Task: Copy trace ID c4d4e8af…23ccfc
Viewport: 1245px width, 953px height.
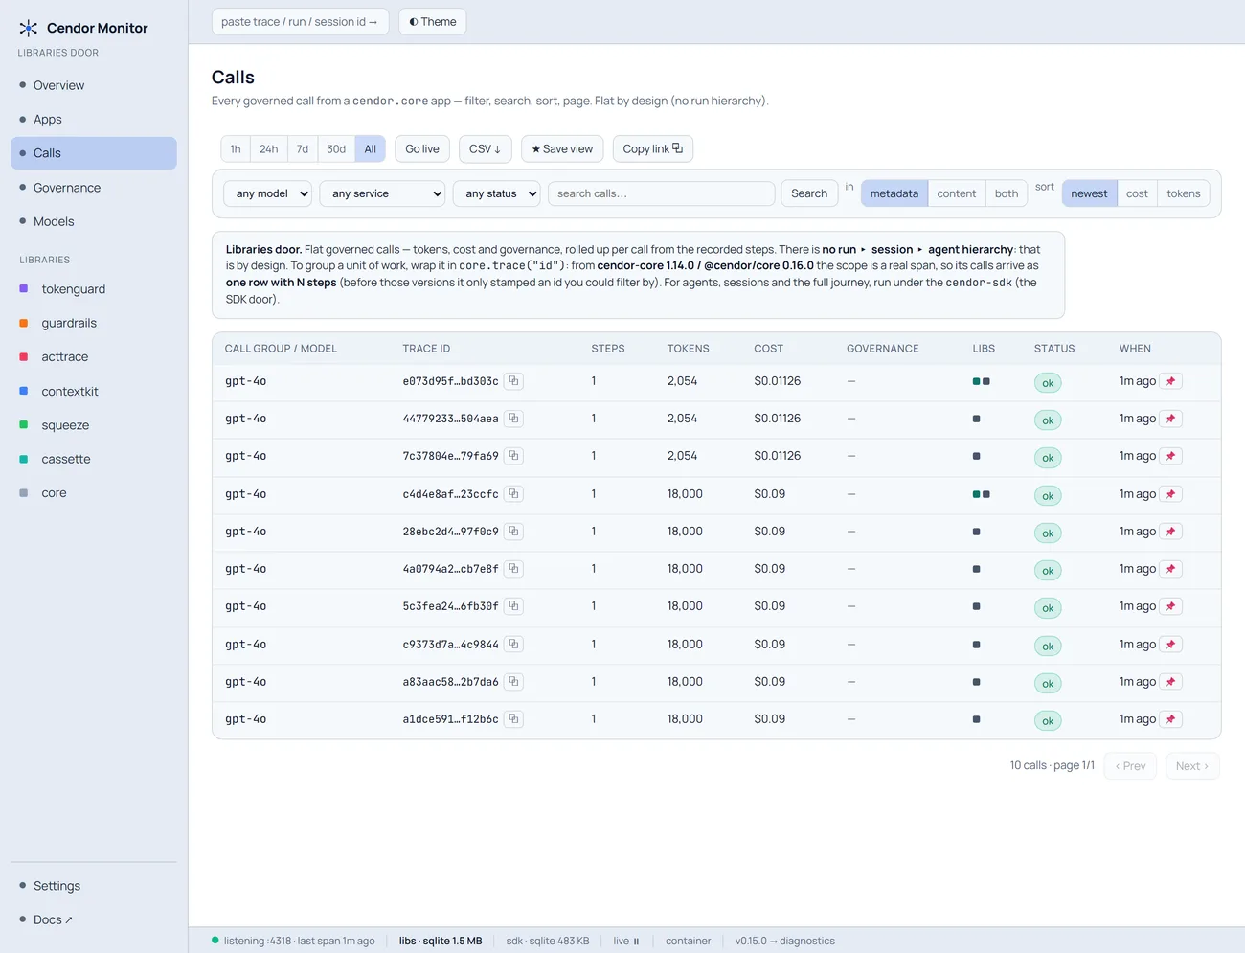Action: click(x=513, y=494)
